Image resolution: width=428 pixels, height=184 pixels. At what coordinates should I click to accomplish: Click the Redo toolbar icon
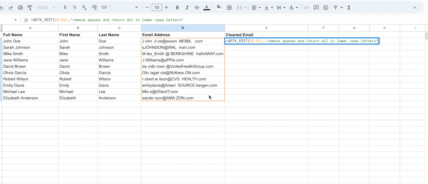click(11, 8)
